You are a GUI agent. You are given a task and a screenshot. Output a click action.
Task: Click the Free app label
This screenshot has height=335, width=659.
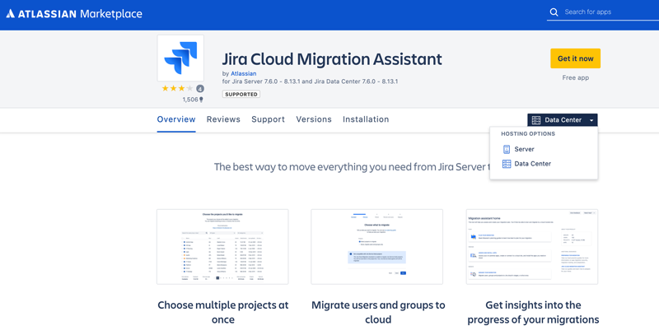point(575,77)
